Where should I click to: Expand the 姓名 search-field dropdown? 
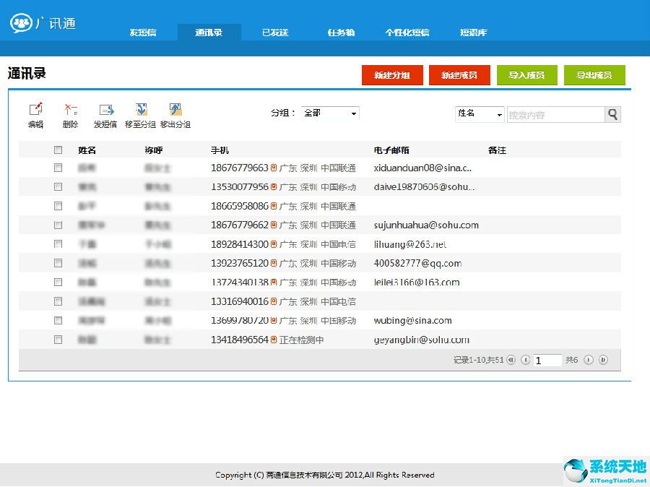480,114
